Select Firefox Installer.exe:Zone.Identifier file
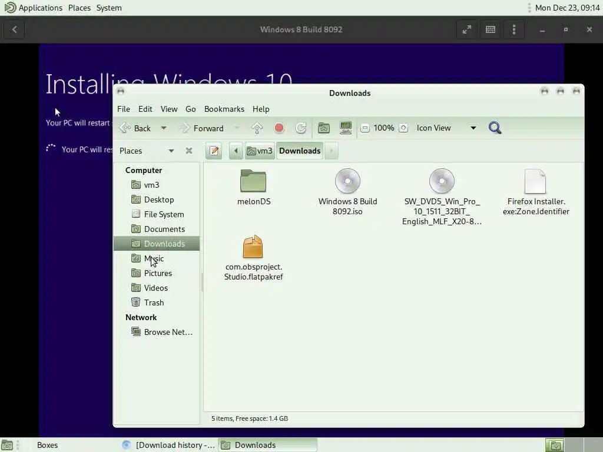Image resolution: width=603 pixels, height=452 pixels. [536, 192]
